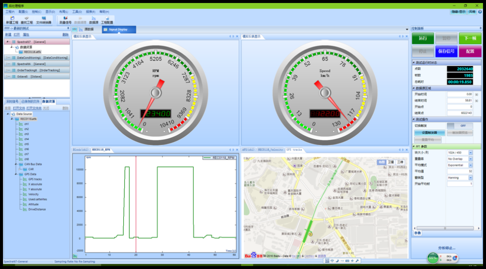Collapse the GPS Data tree node
486x269 pixels.
pyautogui.click(x=16, y=174)
